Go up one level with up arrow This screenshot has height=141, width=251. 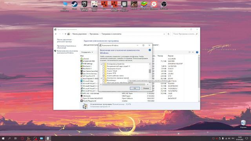(x=65, y=34)
